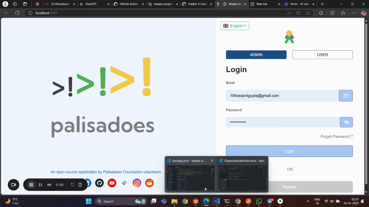
Task: Switch to the GitHub Actions tab
Action: coord(129,4)
